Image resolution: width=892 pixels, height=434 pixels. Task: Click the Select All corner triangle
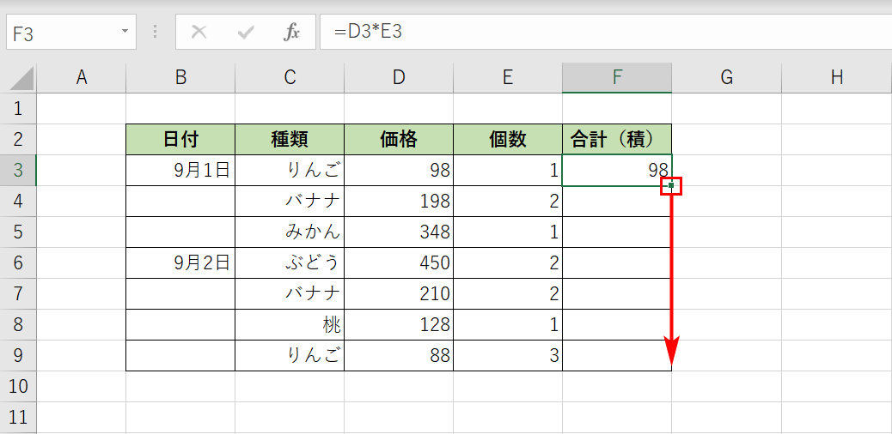point(22,79)
